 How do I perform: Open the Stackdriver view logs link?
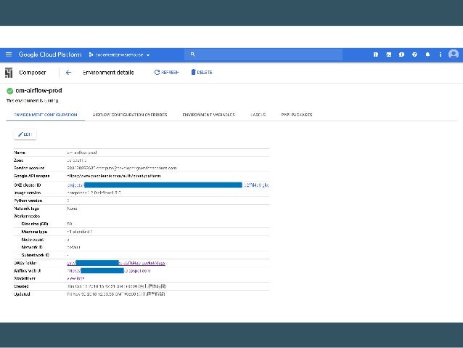click(x=77, y=277)
